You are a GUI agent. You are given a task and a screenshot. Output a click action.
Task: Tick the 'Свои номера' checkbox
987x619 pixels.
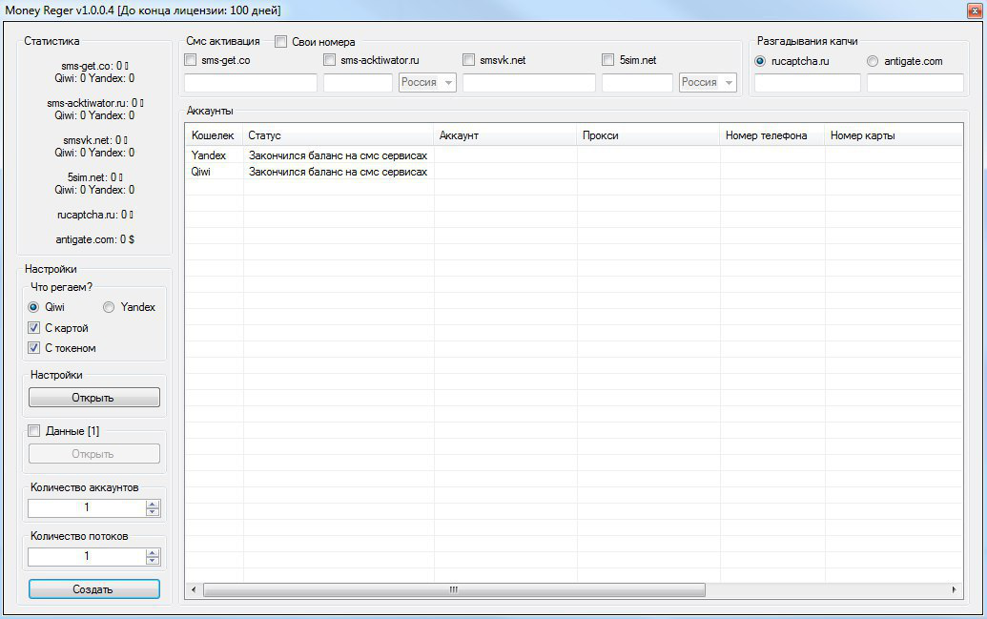[x=281, y=42]
